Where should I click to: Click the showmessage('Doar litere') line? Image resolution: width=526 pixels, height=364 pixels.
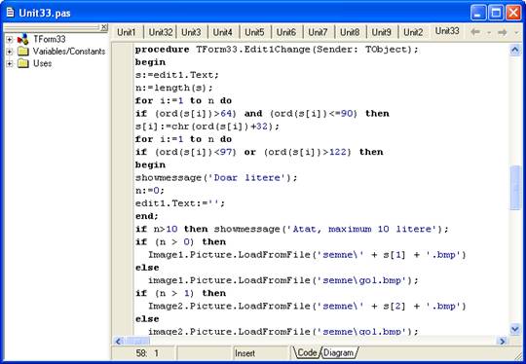216,178
